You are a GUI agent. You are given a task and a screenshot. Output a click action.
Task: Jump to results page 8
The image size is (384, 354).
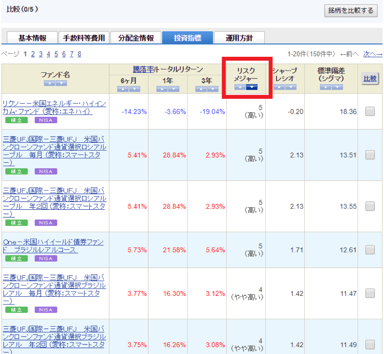point(79,54)
